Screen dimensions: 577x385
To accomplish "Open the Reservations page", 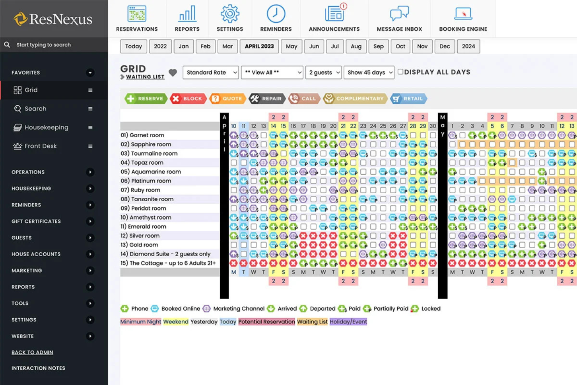I will 137,18.
